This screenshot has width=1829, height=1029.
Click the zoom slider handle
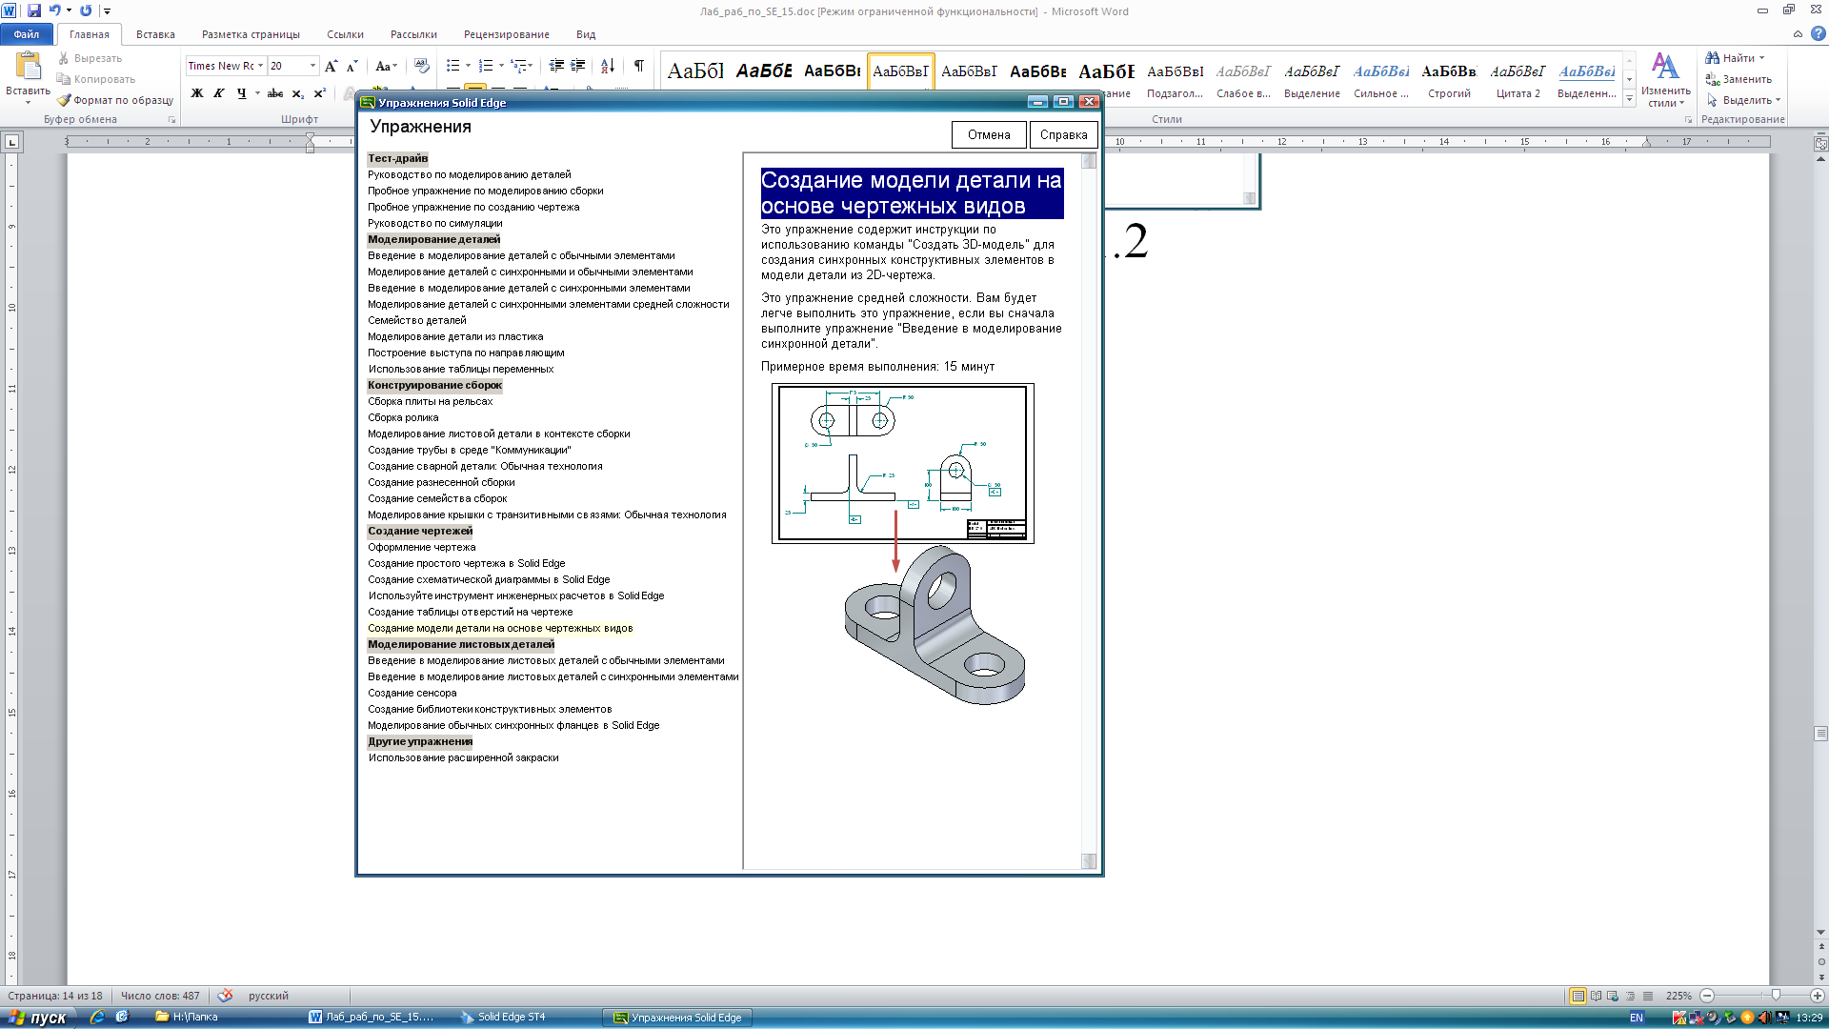(x=1776, y=996)
